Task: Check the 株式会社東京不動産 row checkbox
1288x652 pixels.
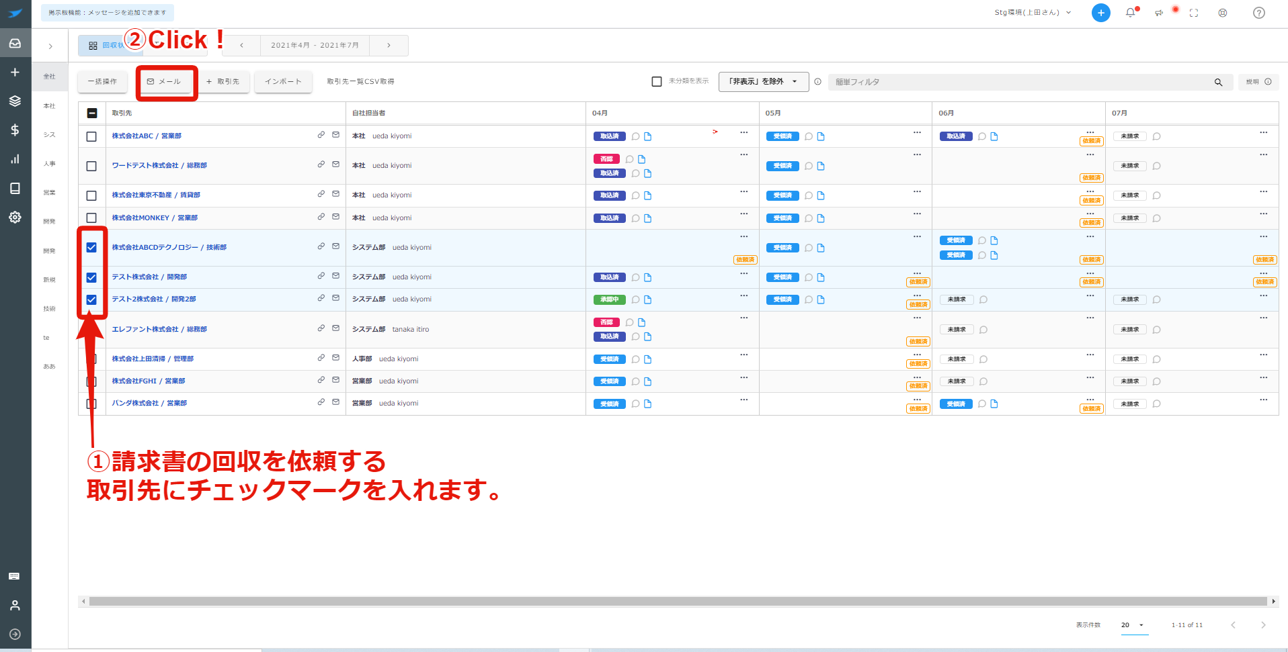Action: 91,195
